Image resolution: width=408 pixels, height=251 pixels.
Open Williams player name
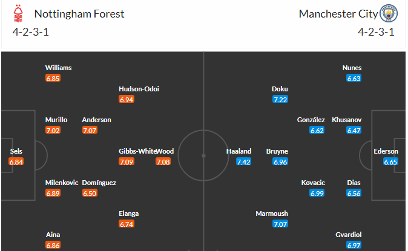(58, 68)
